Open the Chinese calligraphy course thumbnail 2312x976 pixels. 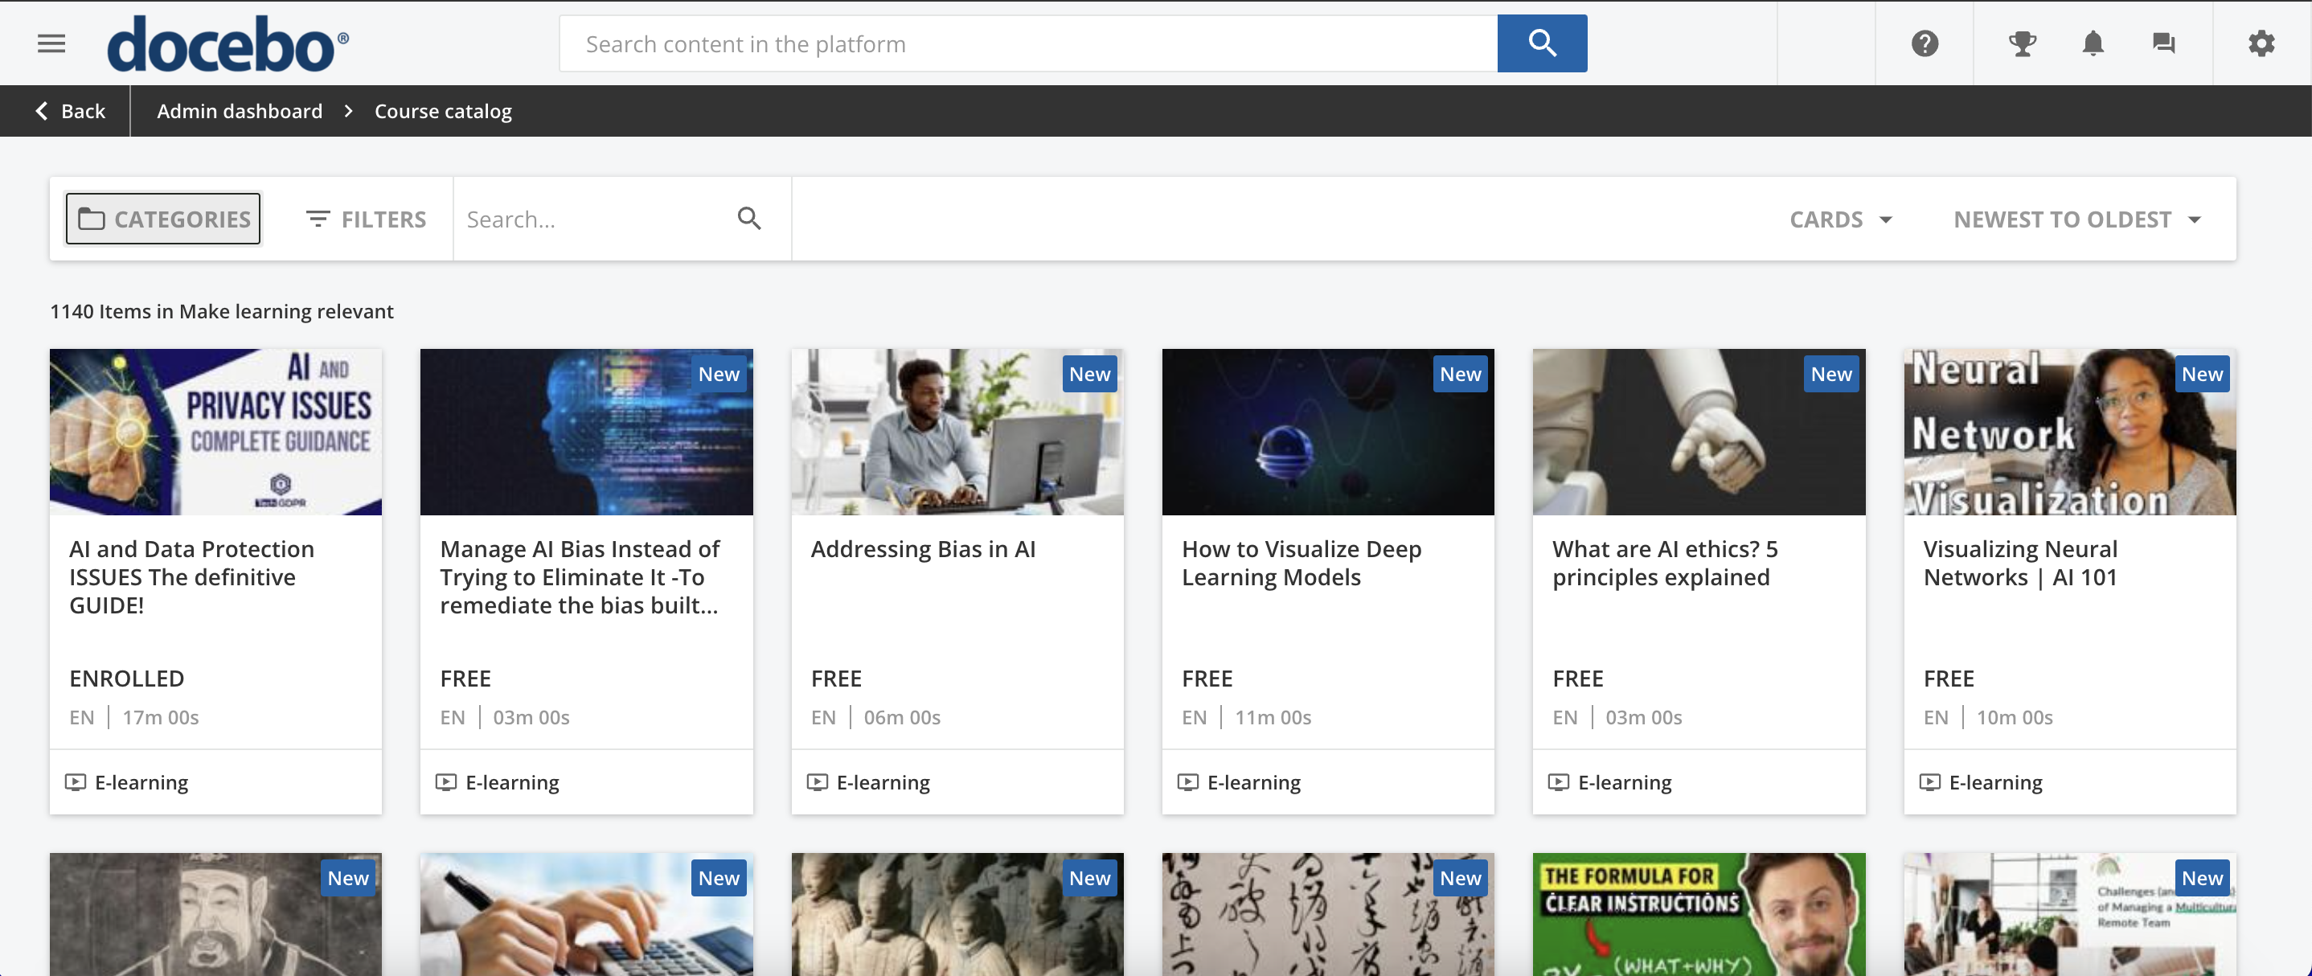tap(1327, 914)
